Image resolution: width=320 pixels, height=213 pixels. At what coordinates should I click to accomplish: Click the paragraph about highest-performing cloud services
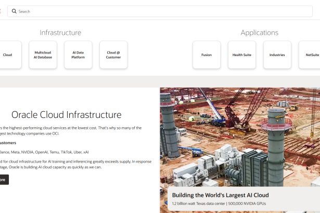[71, 130]
